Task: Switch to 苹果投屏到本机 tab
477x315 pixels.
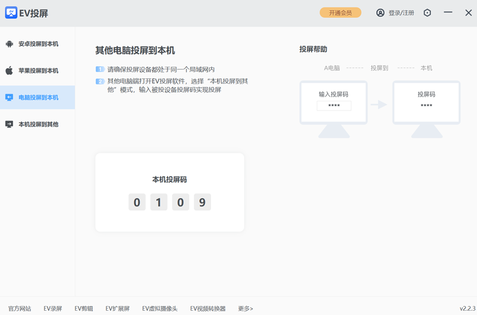Action: pos(38,70)
